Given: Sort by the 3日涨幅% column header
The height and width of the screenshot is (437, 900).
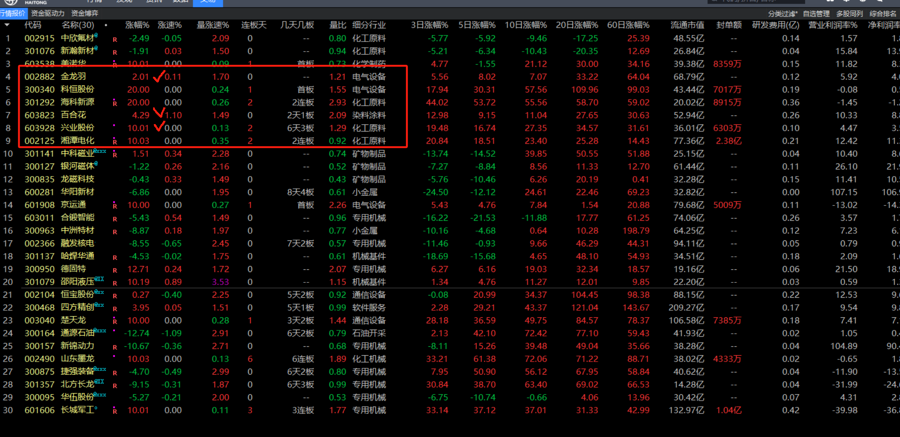Looking at the screenshot, I should pyautogui.click(x=429, y=25).
